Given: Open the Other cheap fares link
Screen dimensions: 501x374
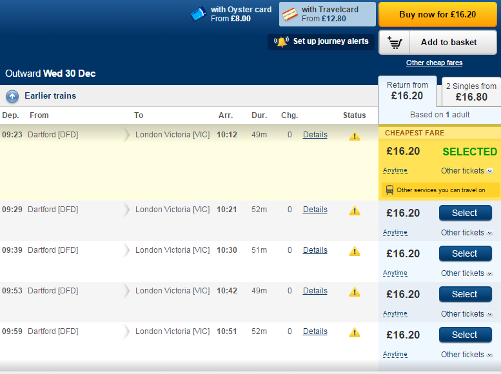Looking at the screenshot, I should (434, 63).
